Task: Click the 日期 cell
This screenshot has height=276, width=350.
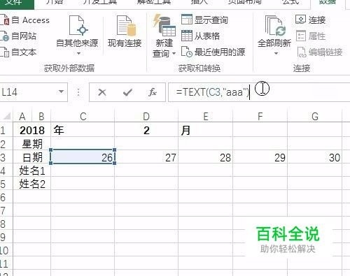Action: 32,157
